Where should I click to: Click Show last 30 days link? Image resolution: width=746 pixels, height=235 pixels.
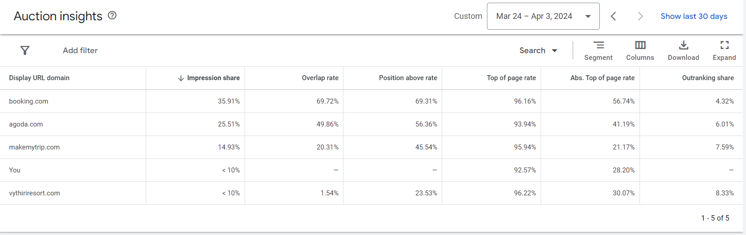[x=694, y=16]
